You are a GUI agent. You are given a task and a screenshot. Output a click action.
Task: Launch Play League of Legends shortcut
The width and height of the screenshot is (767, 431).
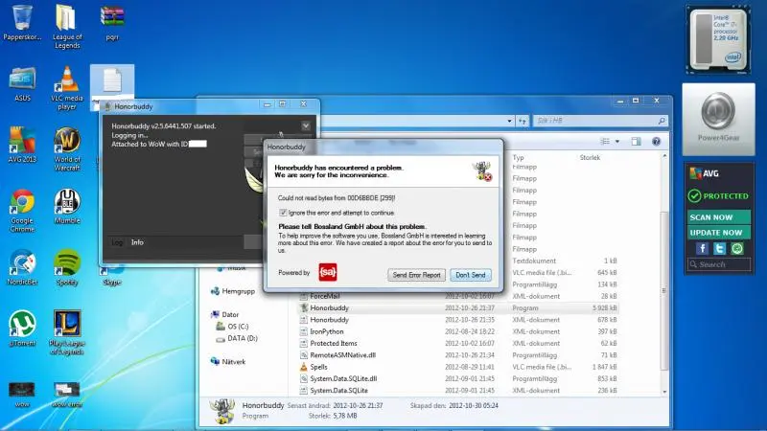pyautogui.click(x=67, y=332)
